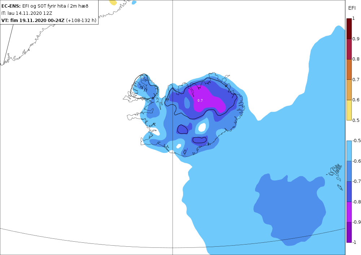Click the orange 0.7 to 0.8 legend swatch
The image size is (361, 255).
tap(349, 70)
